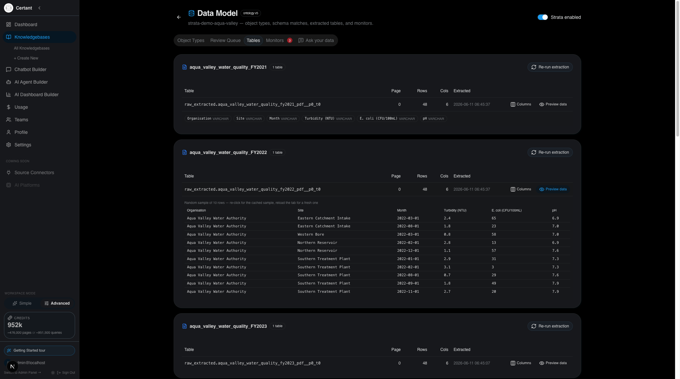This screenshot has height=379, width=680.
Task: Open the Monitors tab
Action: 279,40
